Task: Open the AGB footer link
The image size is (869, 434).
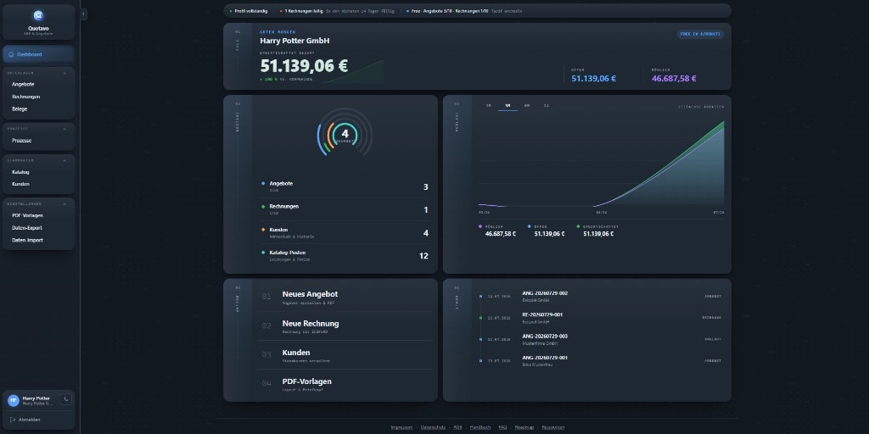Action: pos(457,427)
